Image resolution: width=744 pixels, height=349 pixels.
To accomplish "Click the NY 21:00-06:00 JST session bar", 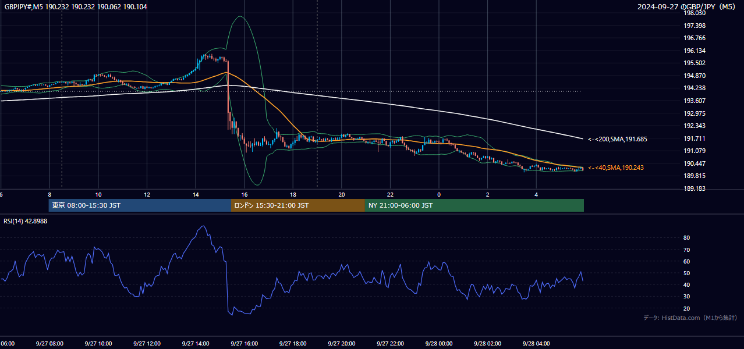I will [474, 205].
